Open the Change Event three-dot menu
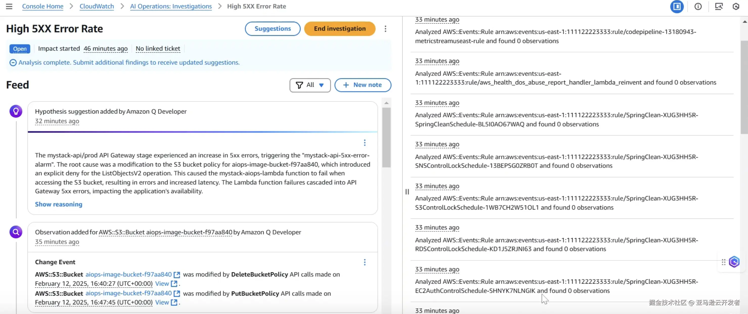748x314 pixels. [365, 262]
